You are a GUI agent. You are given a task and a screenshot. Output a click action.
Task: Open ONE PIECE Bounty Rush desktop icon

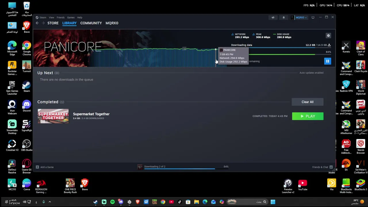pos(70,186)
